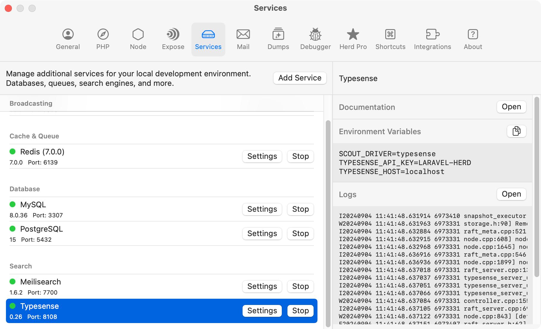Open the Node section

tap(138, 39)
